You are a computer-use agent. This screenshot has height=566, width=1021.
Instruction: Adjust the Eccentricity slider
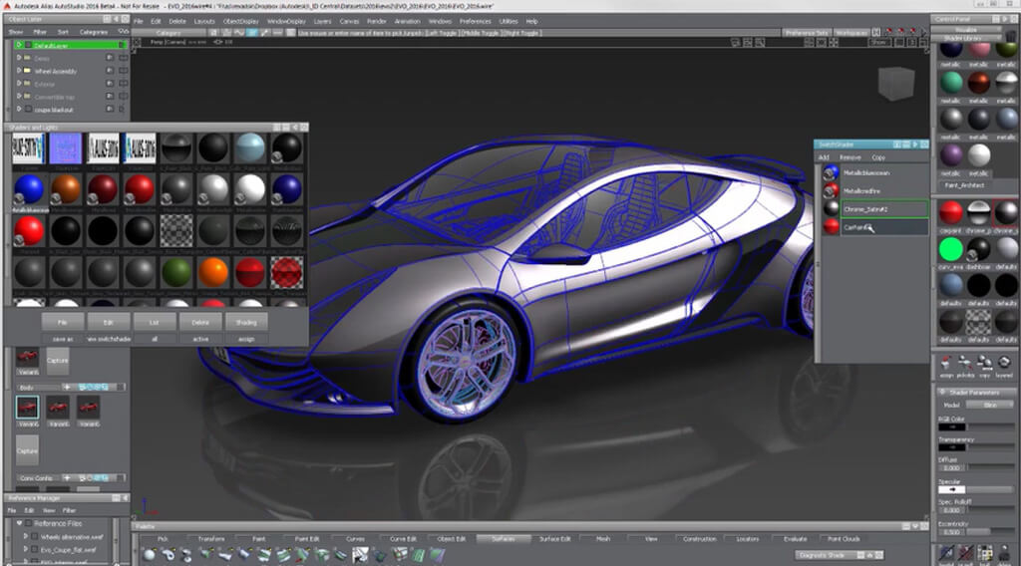tap(990, 531)
